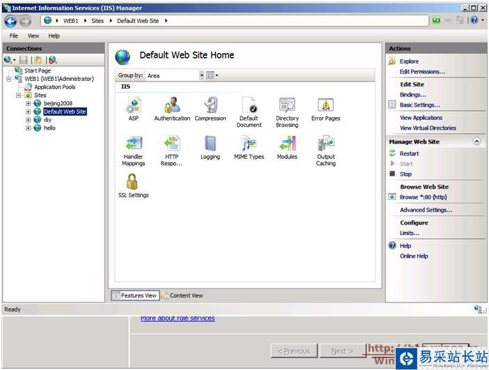Screen dimensions: 489x370
Task: Open Basic Settings action
Action: pyautogui.click(x=420, y=105)
